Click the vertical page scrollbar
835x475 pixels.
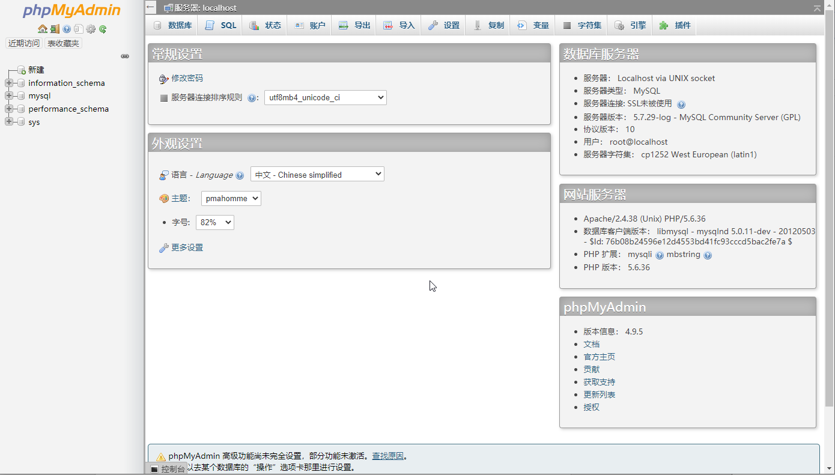coord(830,207)
